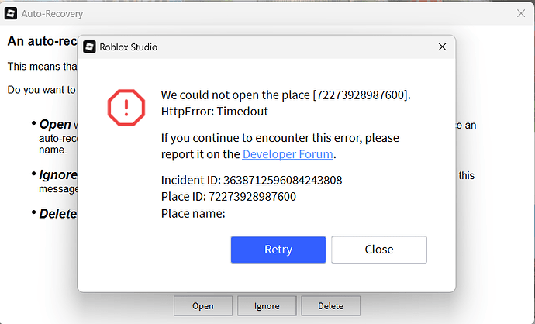Screen dimensions: 535x324
Task: Open the Developer Forum link
Action: point(288,154)
